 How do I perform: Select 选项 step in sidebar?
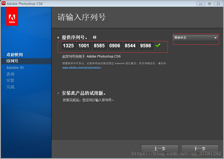10,74
